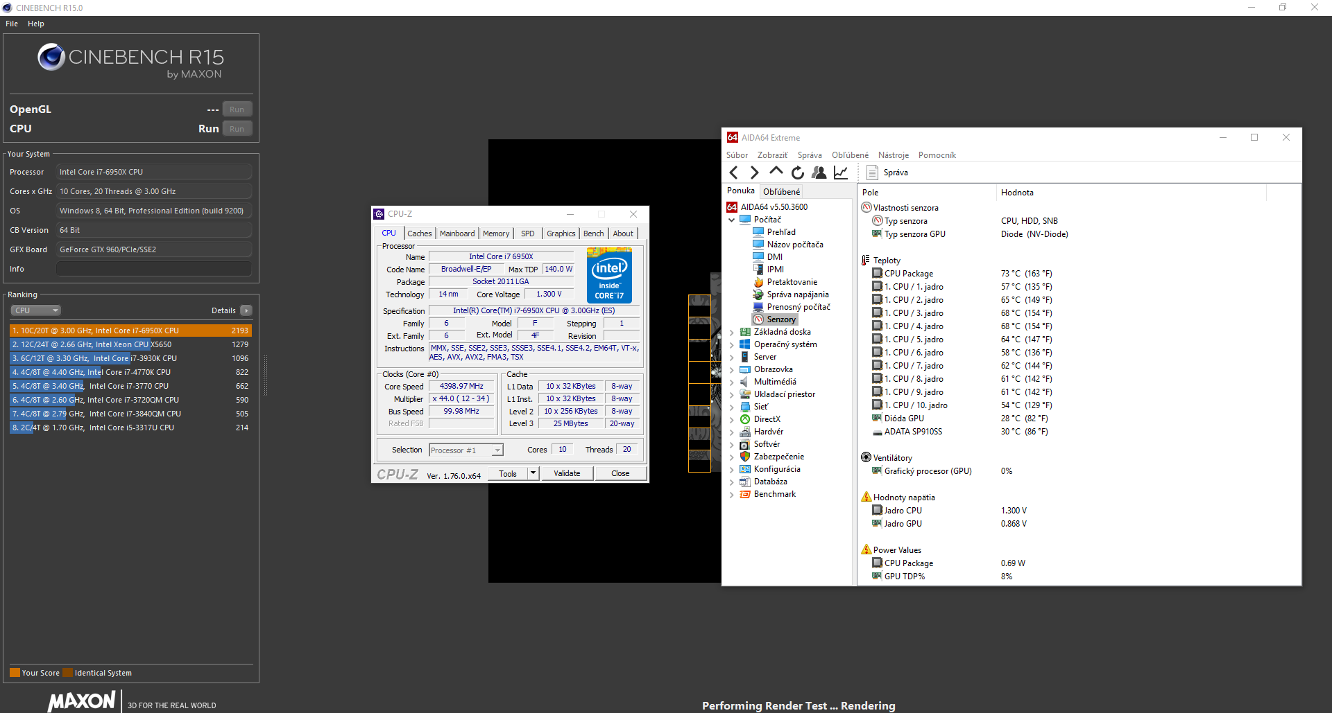Click the Close button in CPU-Z

(x=620, y=473)
